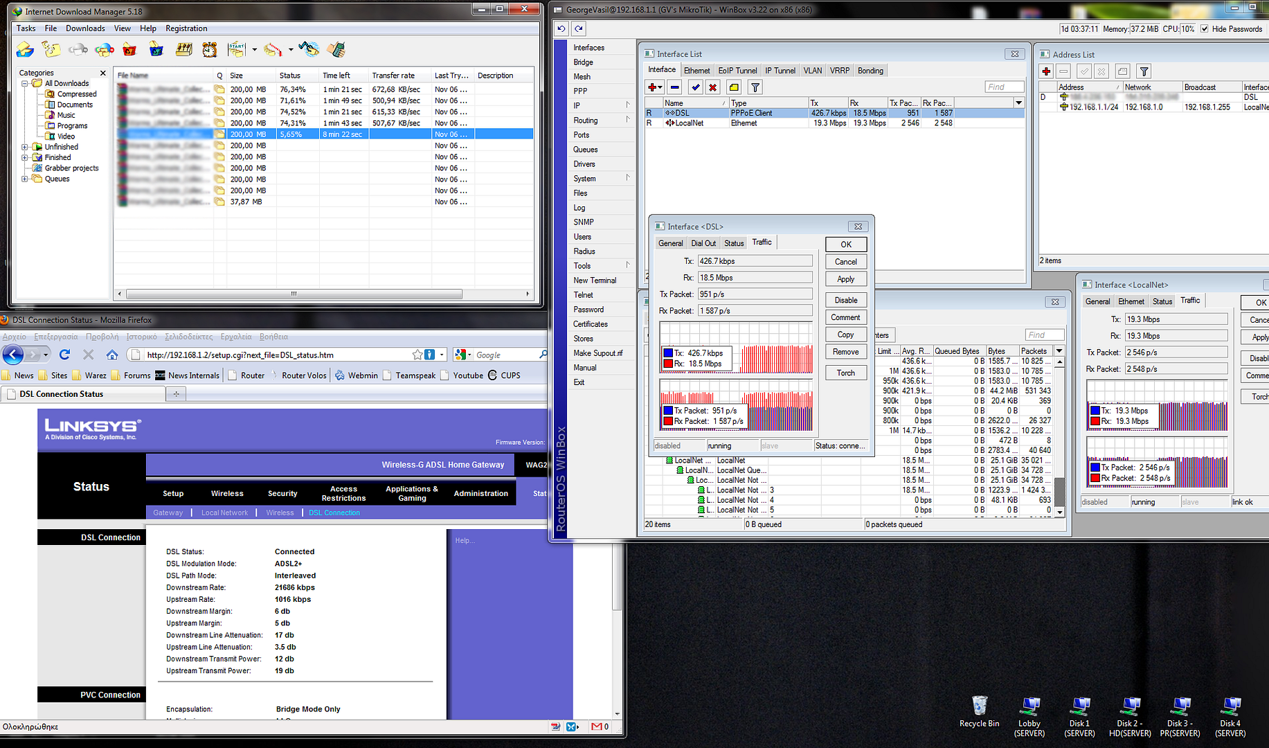Switch to the EoIP Tunnel tab
The height and width of the screenshot is (748, 1269).
click(x=737, y=71)
